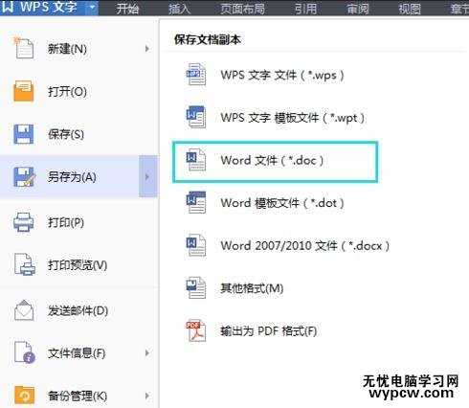Image resolution: width=469 pixels, height=408 pixels.
Task: Open the WPS 文字 dropdown arrow
Action: [x=92, y=7]
